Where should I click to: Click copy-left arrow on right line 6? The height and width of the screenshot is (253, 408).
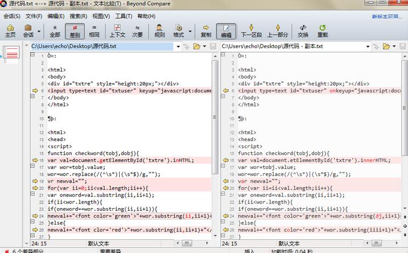coord(226,90)
